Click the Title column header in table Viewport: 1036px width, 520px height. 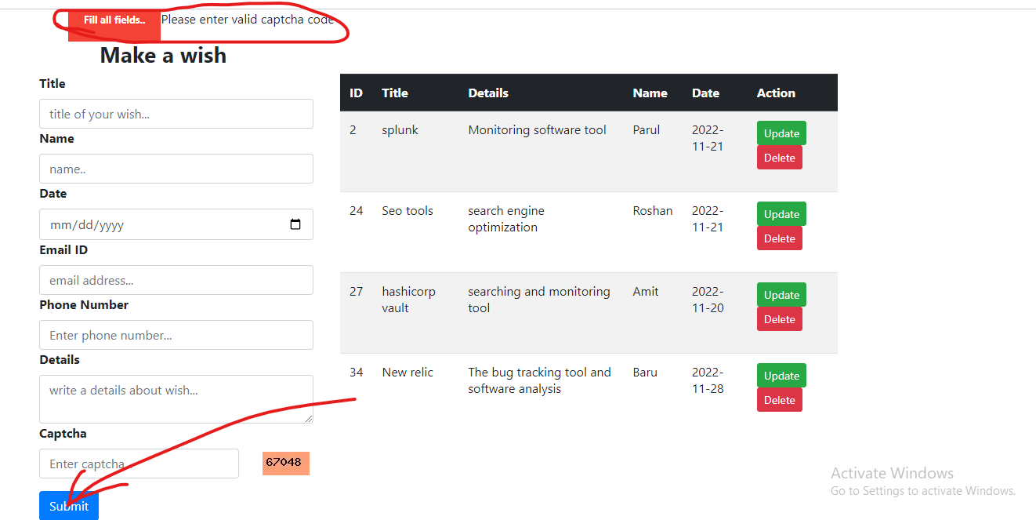click(x=395, y=93)
